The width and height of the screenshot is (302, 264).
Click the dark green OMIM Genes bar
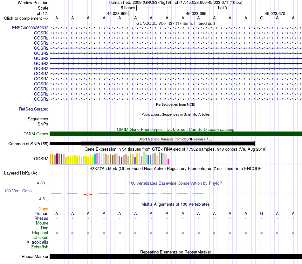pos(175,134)
